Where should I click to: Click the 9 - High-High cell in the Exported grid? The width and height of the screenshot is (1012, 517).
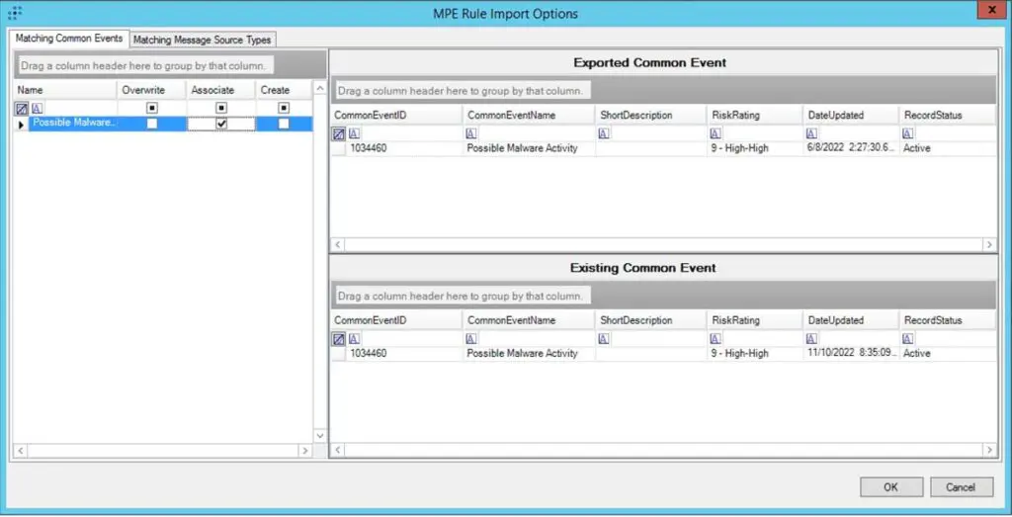(x=754, y=148)
